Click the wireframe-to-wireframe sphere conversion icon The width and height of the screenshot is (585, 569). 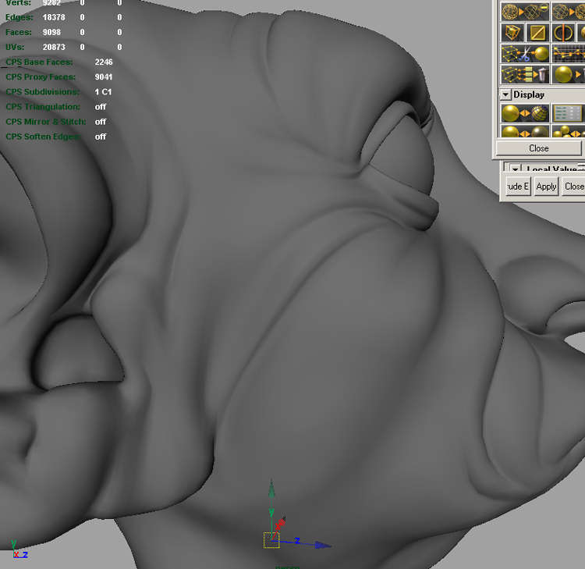(524, 11)
